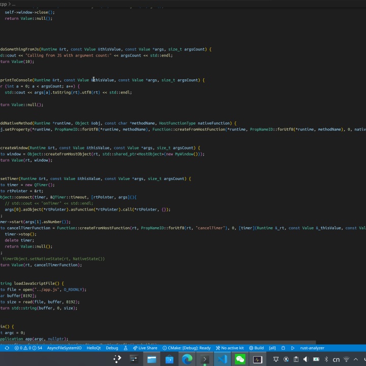
Task: Select the HelloQt project in status bar
Action: pos(94,348)
